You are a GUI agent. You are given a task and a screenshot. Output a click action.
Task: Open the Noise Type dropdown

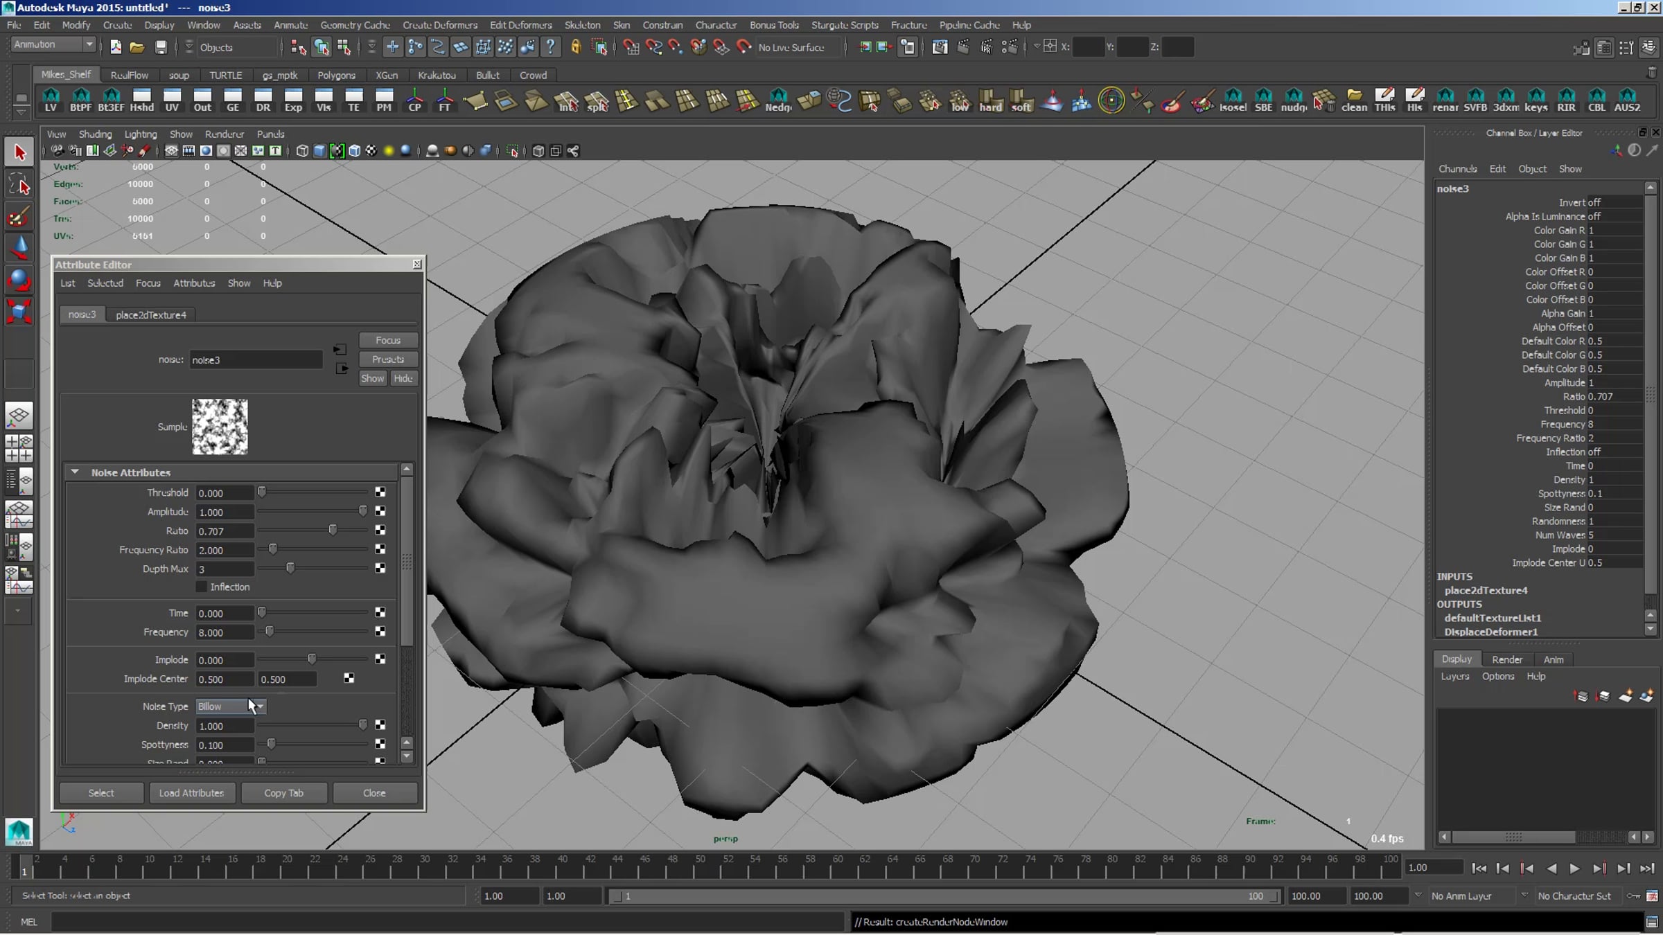click(230, 706)
